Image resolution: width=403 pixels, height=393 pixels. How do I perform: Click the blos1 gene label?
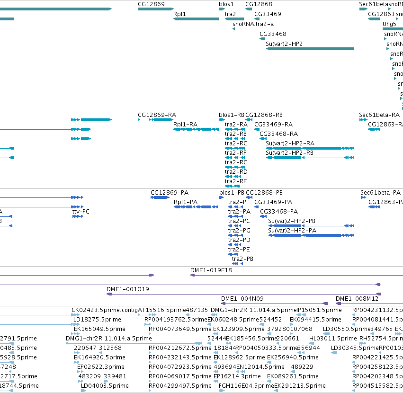point(226,4)
